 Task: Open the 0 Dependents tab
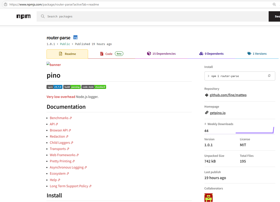[211, 54]
